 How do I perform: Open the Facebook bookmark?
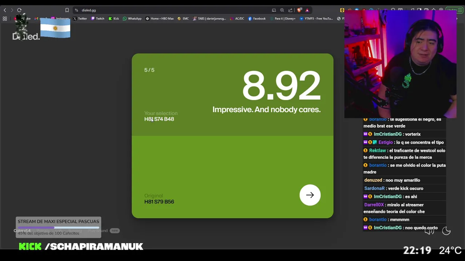[x=257, y=18]
